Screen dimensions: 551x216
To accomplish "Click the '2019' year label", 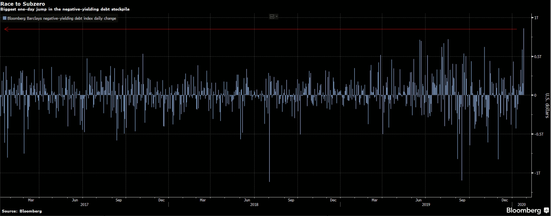I will 426,205.
